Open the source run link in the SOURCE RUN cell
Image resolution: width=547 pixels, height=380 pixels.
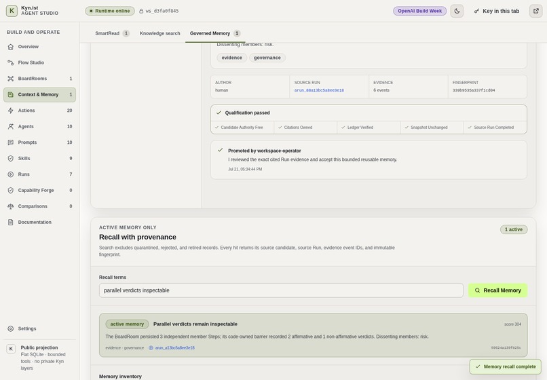[319, 90]
